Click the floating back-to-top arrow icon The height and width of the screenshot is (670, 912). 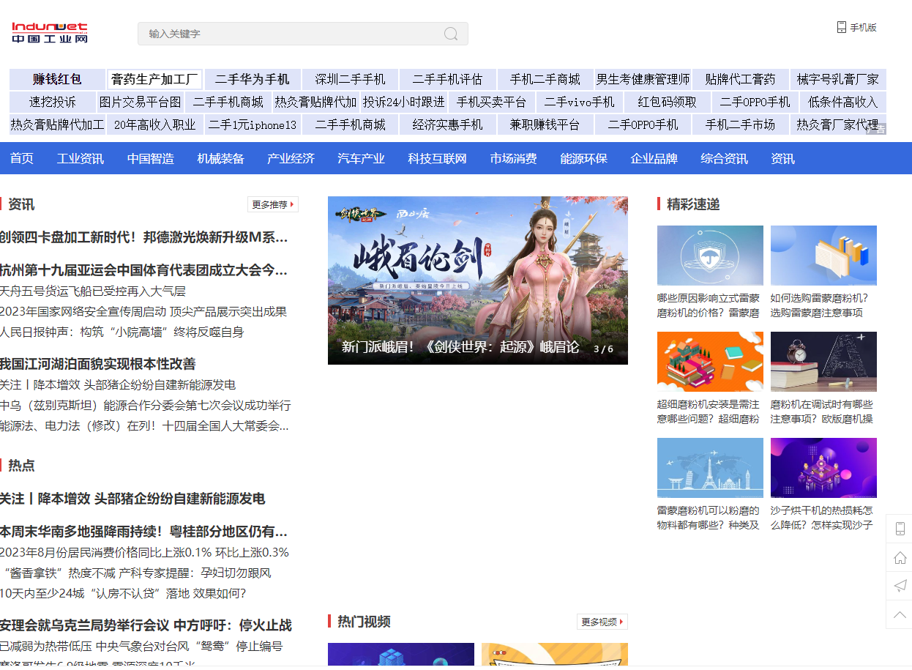[x=900, y=614]
